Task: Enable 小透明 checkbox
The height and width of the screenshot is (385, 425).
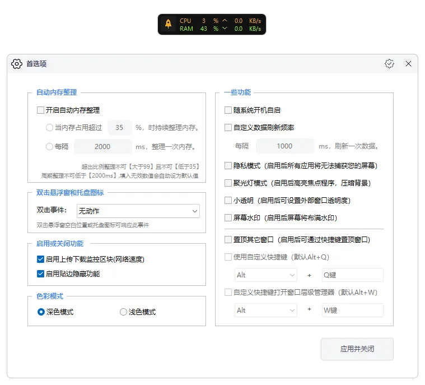Action: click(228, 200)
